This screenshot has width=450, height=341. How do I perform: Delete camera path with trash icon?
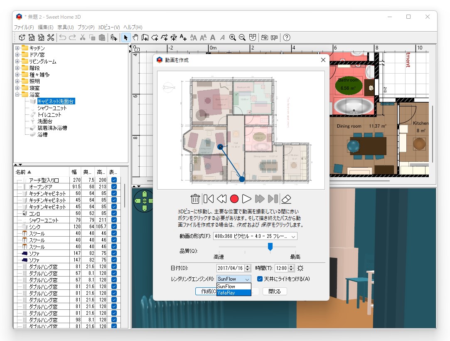coord(195,199)
